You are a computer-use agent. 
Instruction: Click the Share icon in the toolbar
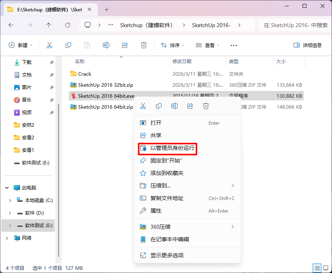[125, 45]
